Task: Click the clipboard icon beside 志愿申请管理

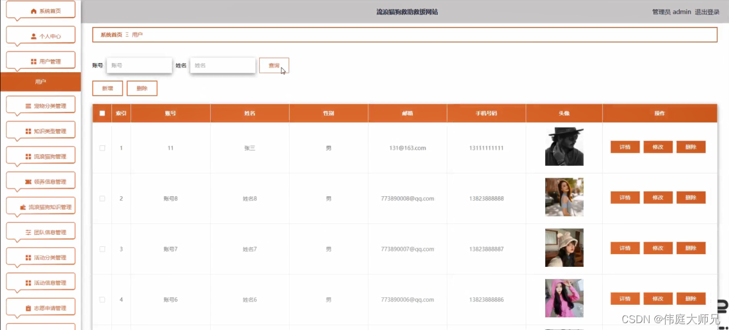Action: 28,308
